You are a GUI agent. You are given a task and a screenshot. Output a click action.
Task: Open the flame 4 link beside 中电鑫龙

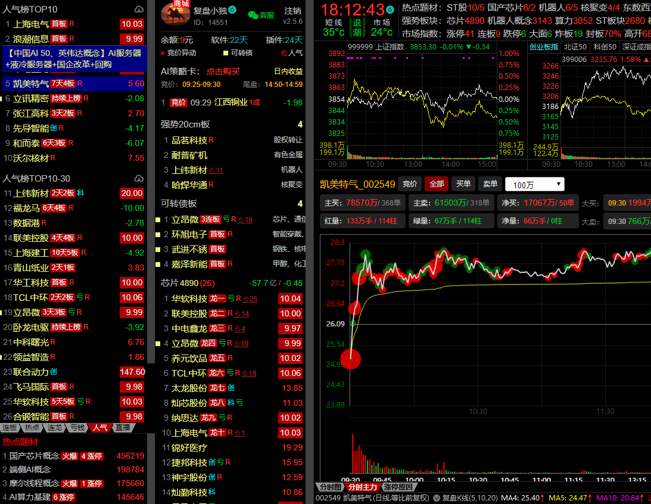pos(240,329)
